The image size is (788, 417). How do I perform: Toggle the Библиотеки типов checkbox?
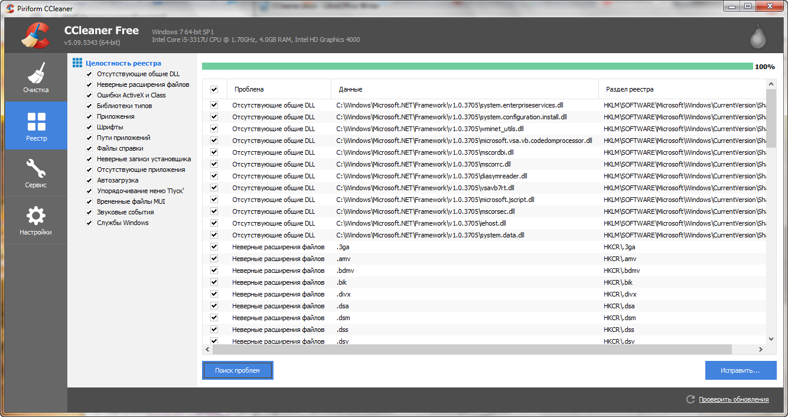pyautogui.click(x=89, y=106)
